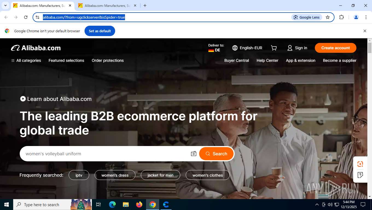
Task: Click Set as default button
Action: coord(100,31)
